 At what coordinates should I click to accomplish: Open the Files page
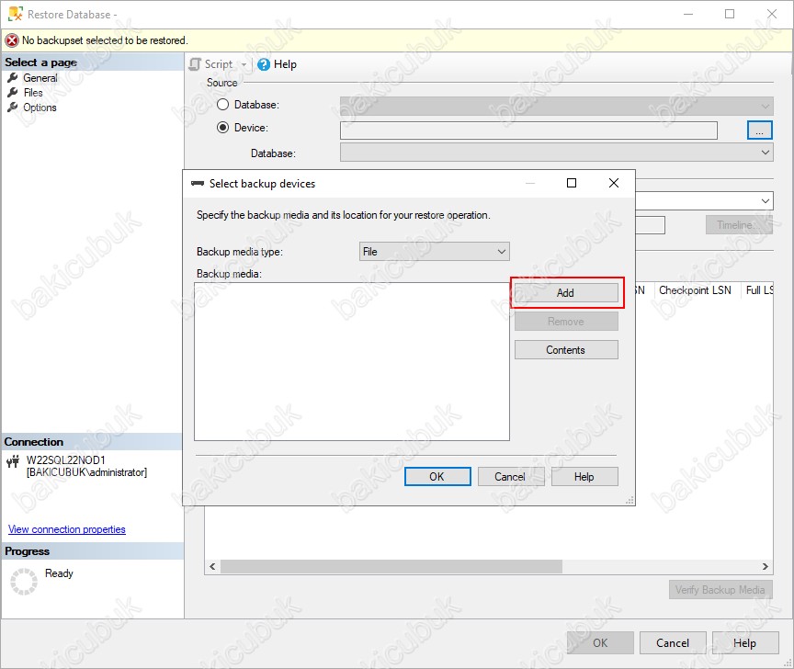33,93
